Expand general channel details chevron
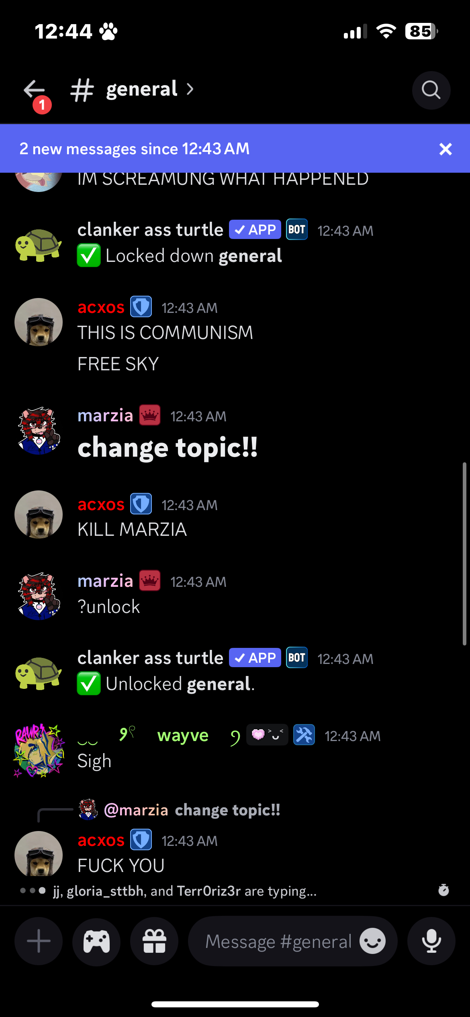The width and height of the screenshot is (470, 1017). (190, 89)
